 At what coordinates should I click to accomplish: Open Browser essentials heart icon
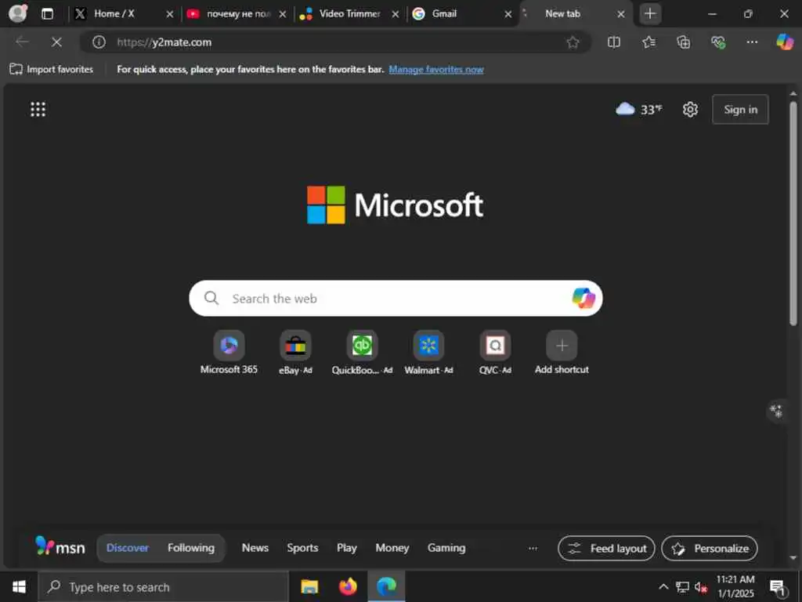coord(718,42)
